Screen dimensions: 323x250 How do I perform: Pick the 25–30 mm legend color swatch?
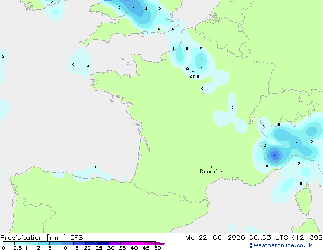tap(103, 243)
